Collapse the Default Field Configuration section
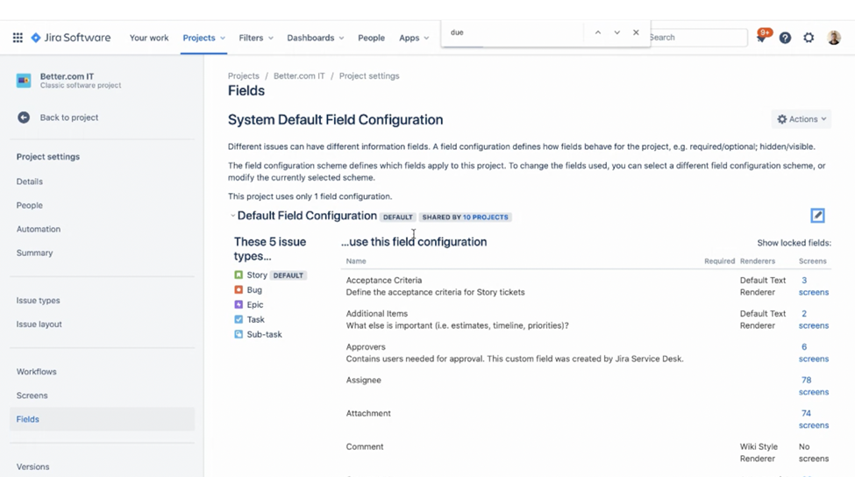855x477 pixels. coord(233,216)
